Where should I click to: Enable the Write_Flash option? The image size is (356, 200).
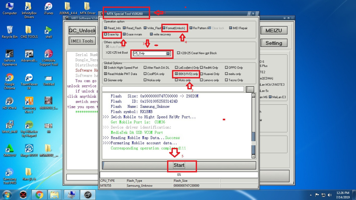tap(145, 28)
